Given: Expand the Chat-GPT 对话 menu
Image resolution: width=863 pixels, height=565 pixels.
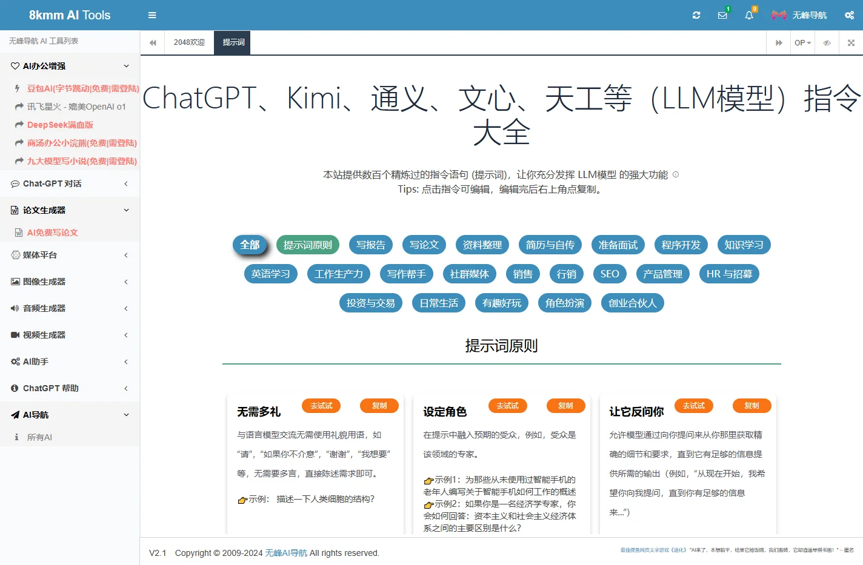Looking at the screenshot, I should tap(70, 183).
